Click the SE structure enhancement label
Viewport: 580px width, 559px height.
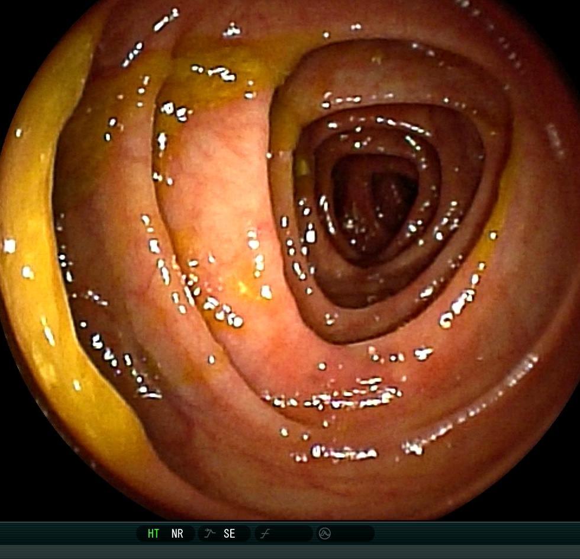click(230, 534)
